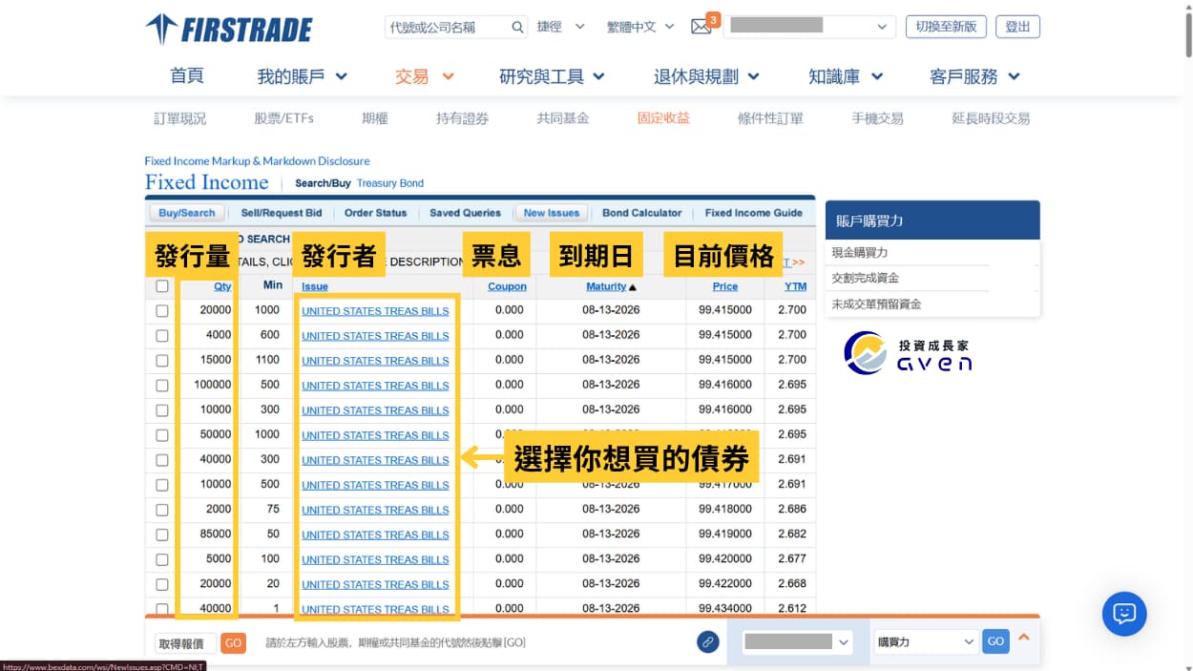
Task: Sort by the Coupon column header
Action: [507, 286]
